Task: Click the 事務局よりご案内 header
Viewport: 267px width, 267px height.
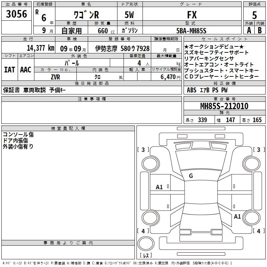Action: [x=68, y=243]
